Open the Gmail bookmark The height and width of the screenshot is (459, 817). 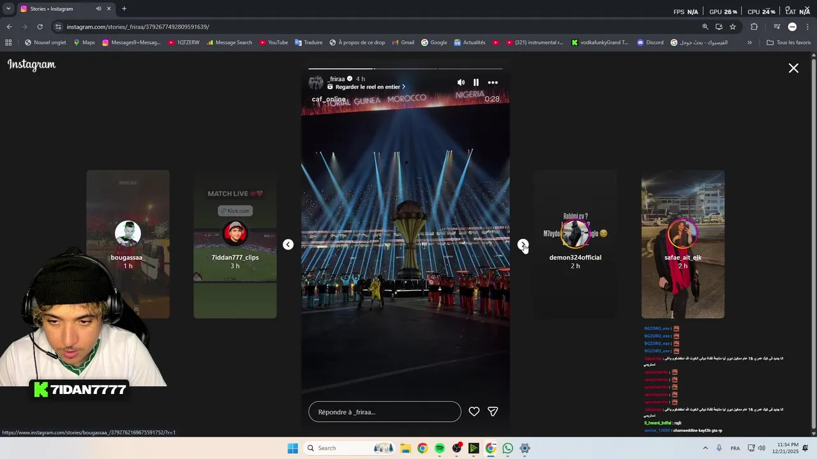tap(403, 43)
